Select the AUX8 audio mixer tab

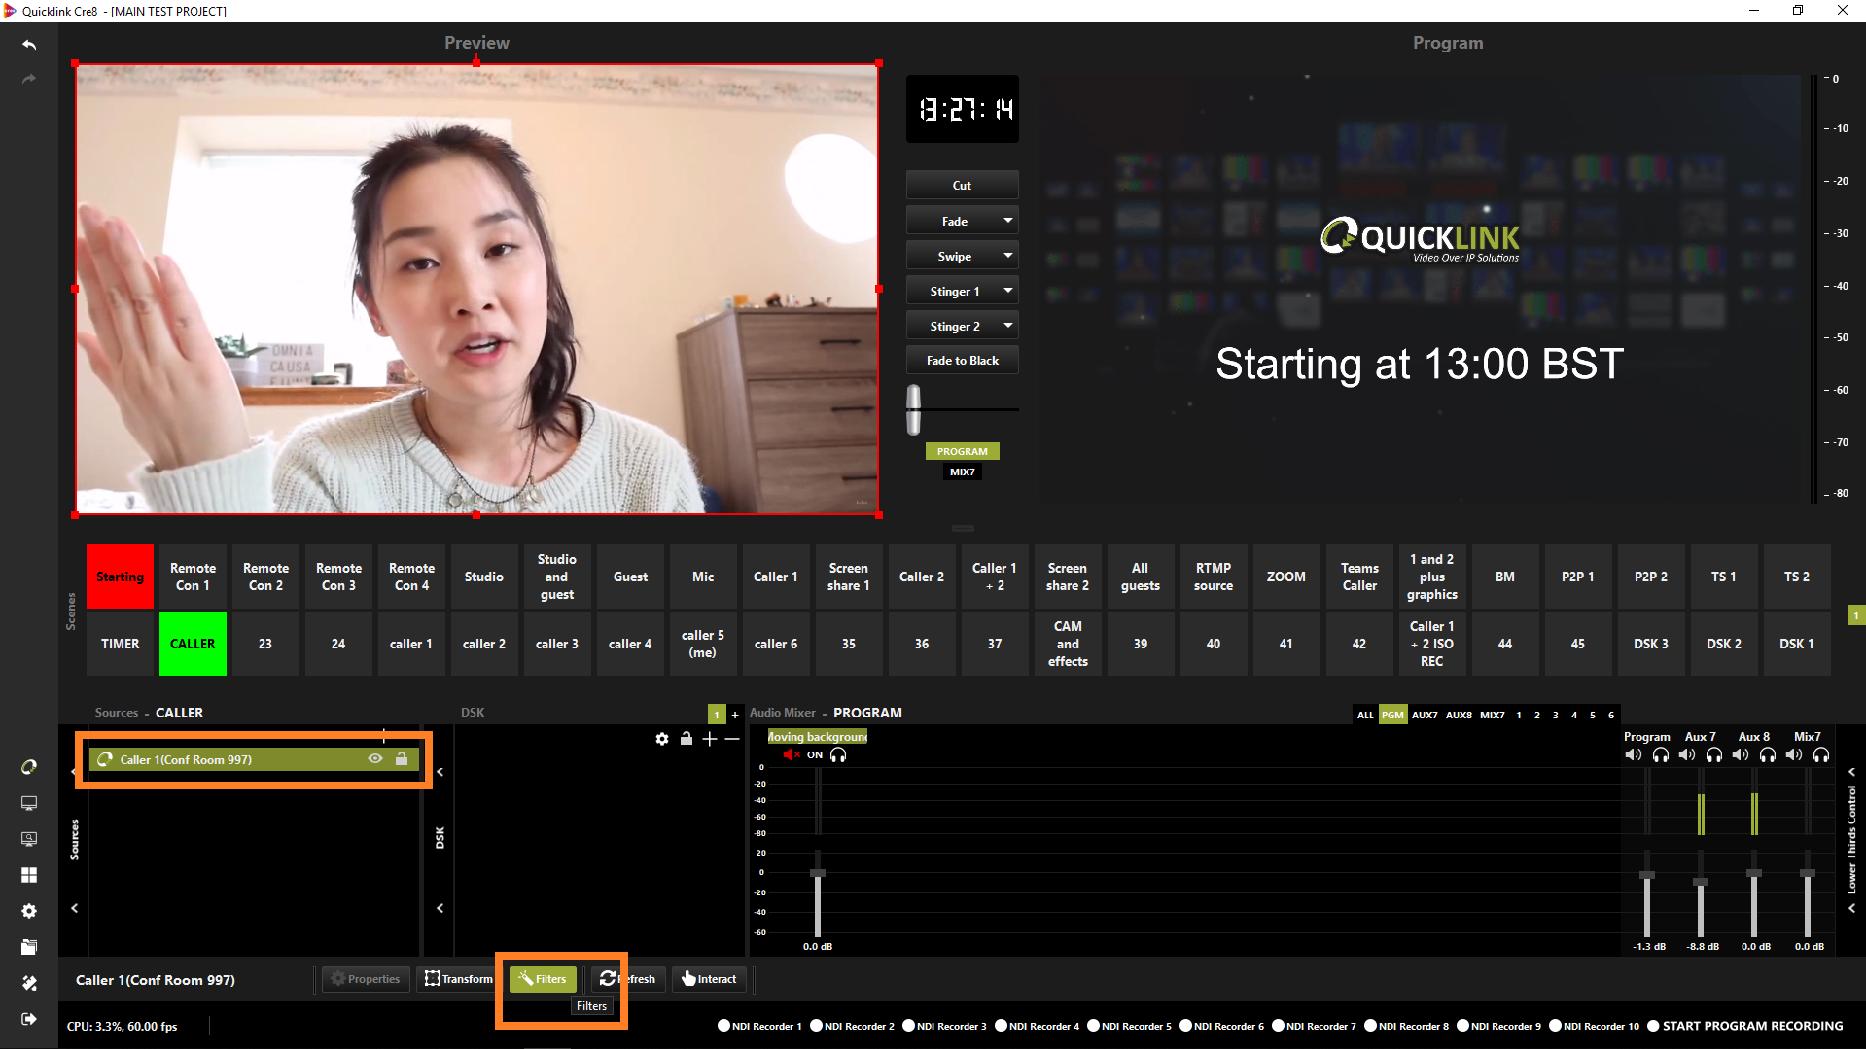coord(1459,715)
